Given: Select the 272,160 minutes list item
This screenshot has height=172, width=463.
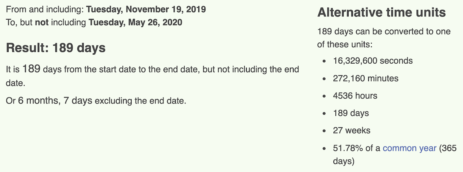Looking at the screenshot, I should coord(365,78).
